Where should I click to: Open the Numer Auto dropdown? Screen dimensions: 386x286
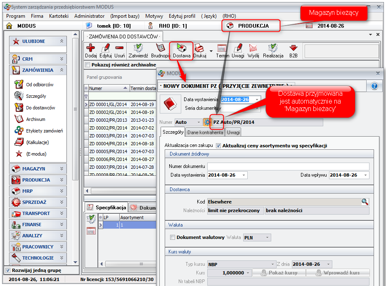pyautogui.click(x=199, y=122)
